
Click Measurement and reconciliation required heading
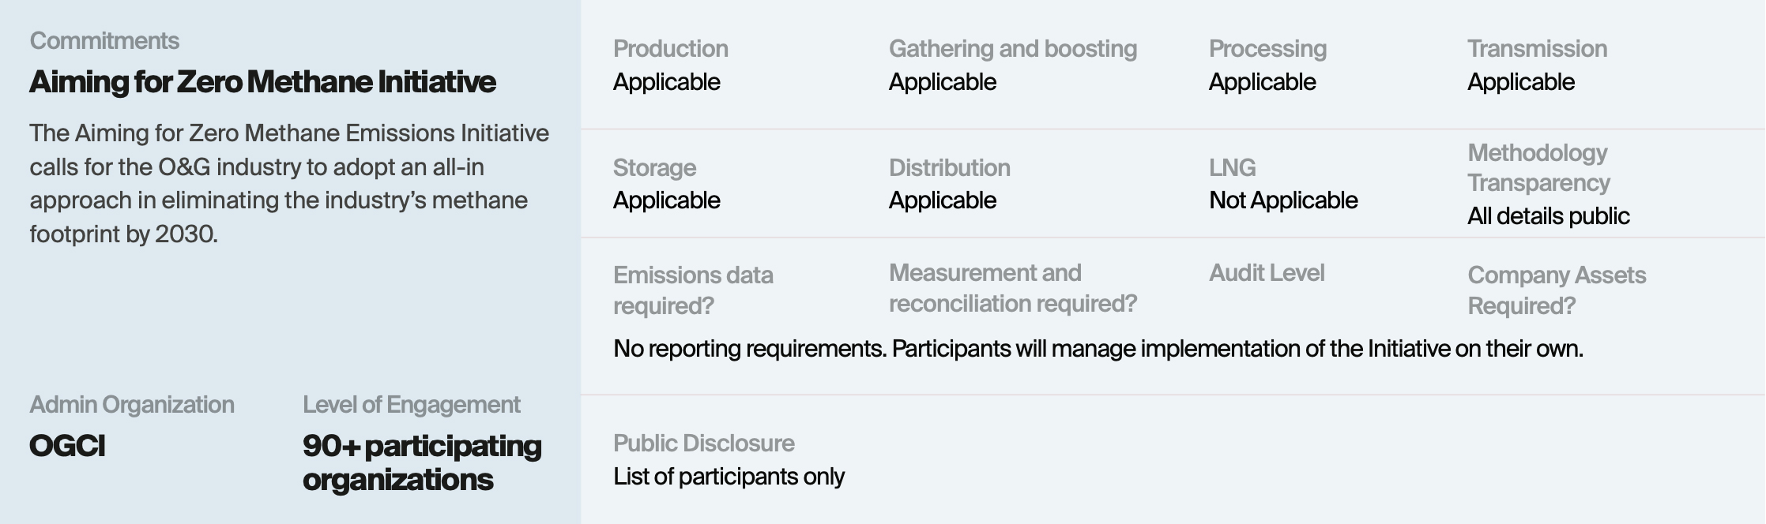1013,288
